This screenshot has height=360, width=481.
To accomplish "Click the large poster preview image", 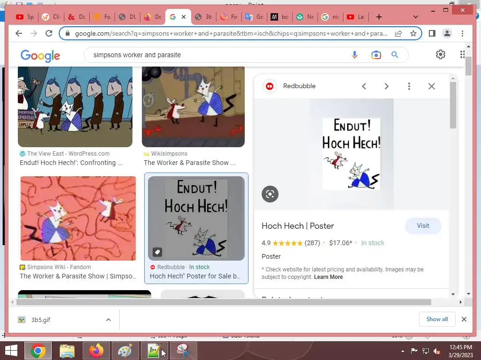I will coord(351,154).
